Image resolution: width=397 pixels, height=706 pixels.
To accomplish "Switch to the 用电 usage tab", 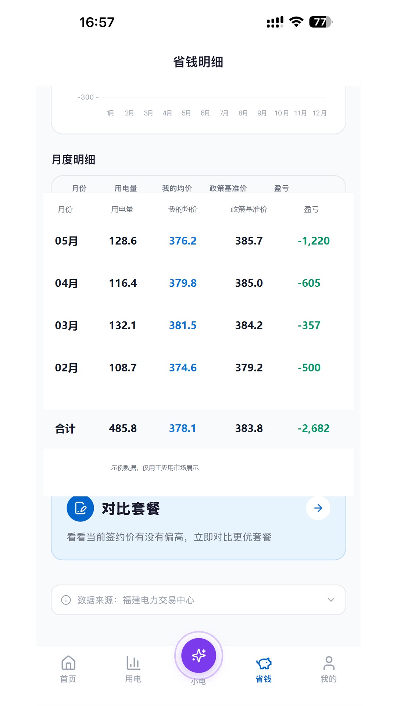I will tap(133, 669).
